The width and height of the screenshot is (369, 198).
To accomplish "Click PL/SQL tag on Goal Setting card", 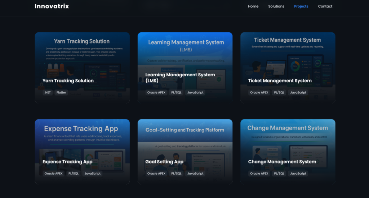I will point(176,173).
